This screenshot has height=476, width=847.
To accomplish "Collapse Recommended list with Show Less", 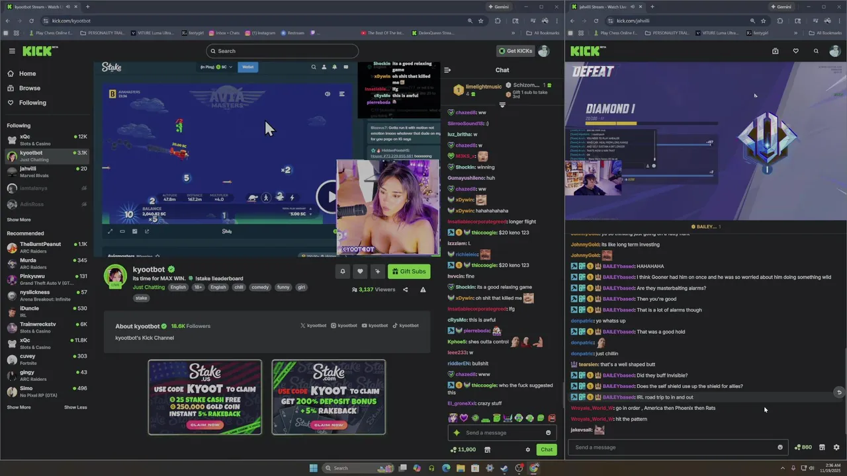I will coord(75,407).
